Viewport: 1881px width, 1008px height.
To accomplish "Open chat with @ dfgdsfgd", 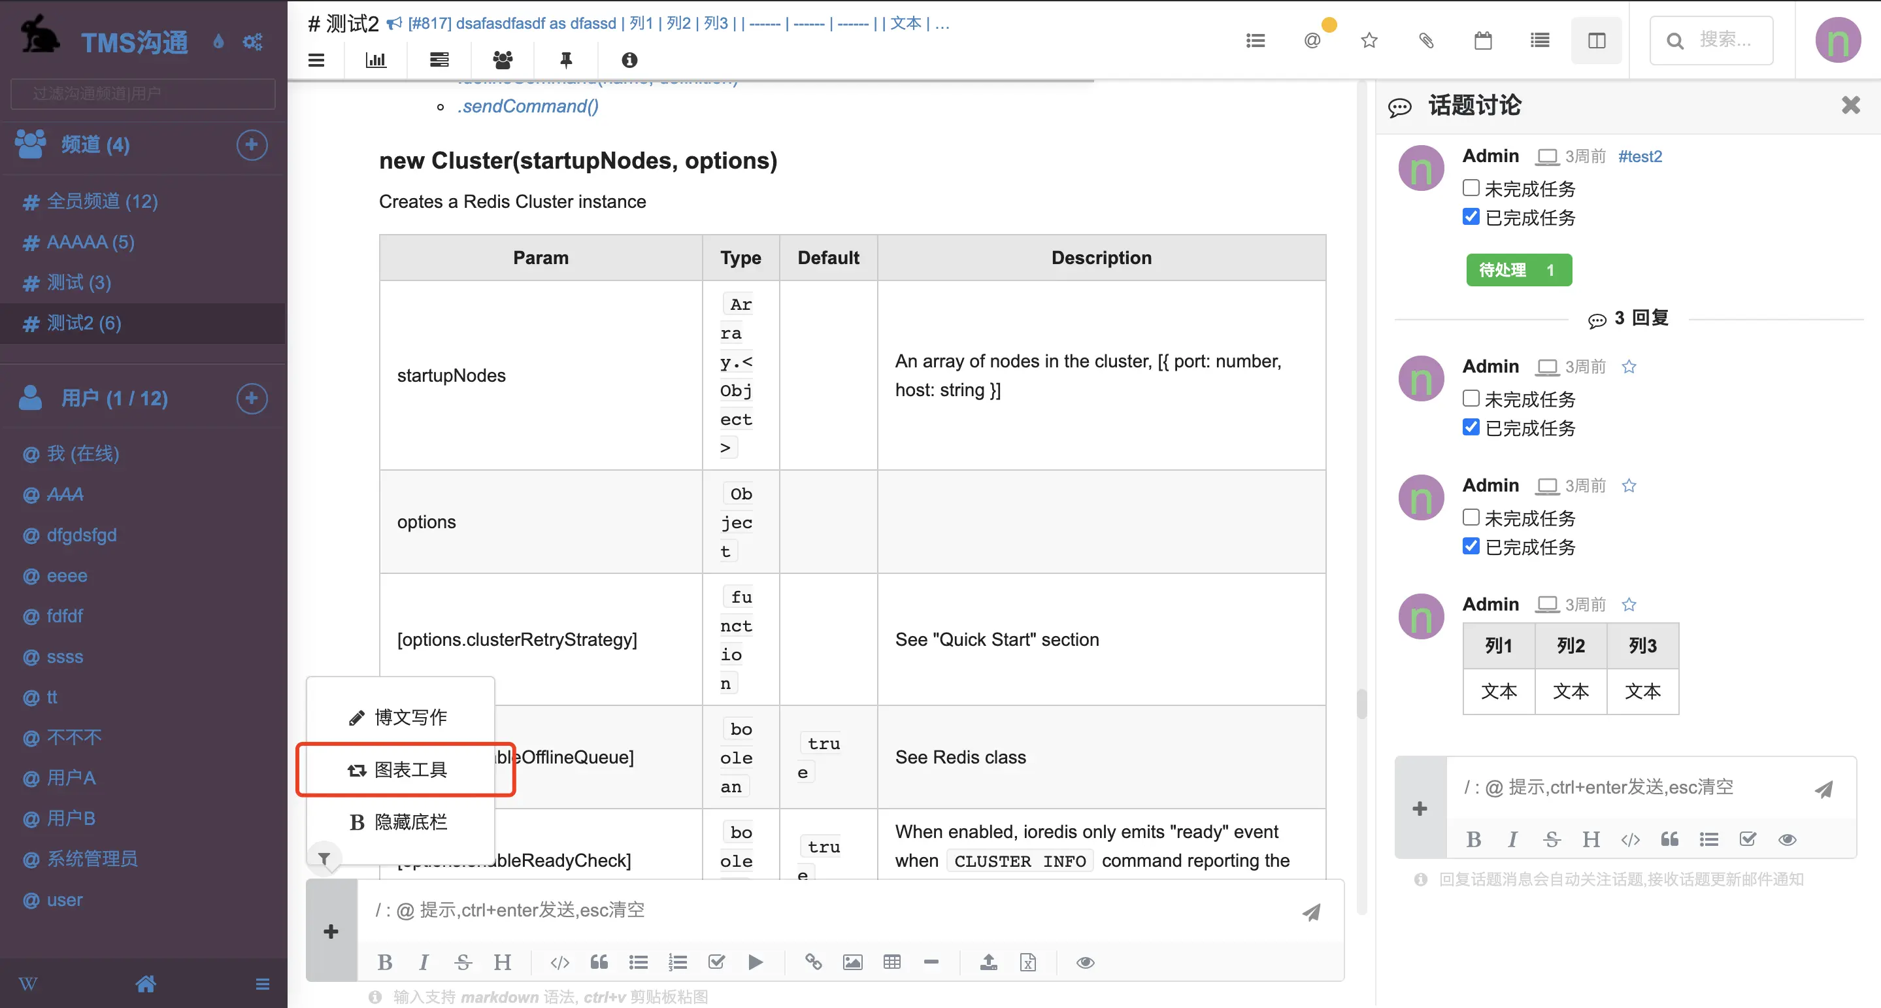I will 81,535.
